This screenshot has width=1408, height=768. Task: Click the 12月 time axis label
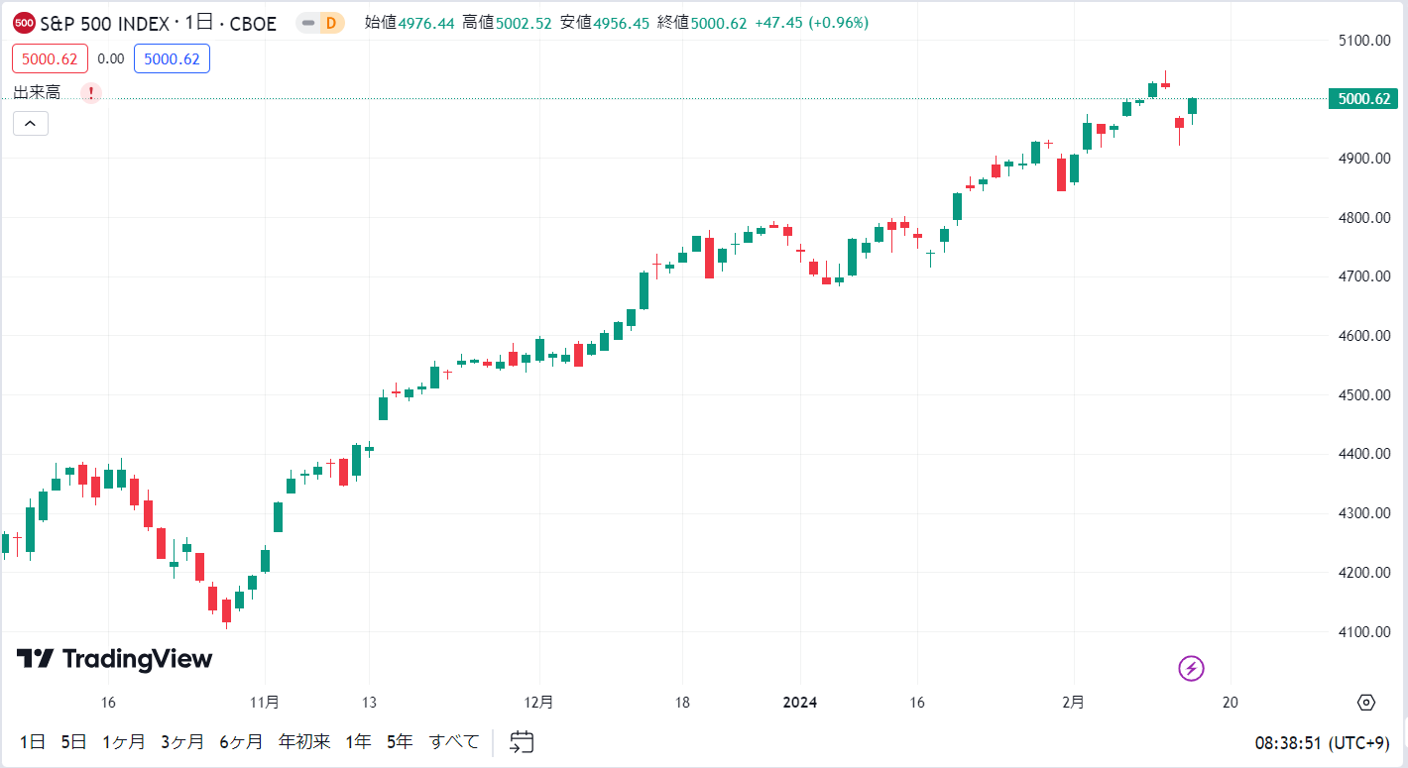click(x=539, y=703)
